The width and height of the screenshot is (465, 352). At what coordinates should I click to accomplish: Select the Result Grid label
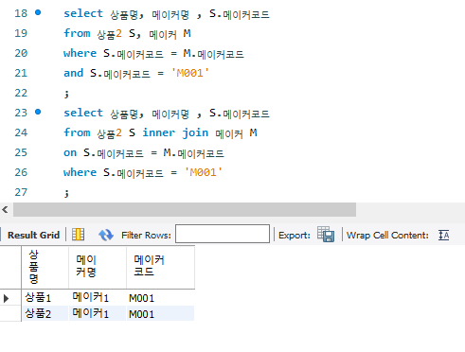pos(33,235)
